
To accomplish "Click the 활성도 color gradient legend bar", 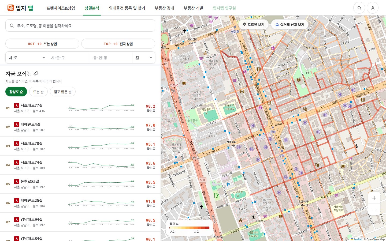I will pyautogui.click(x=189, y=228).
